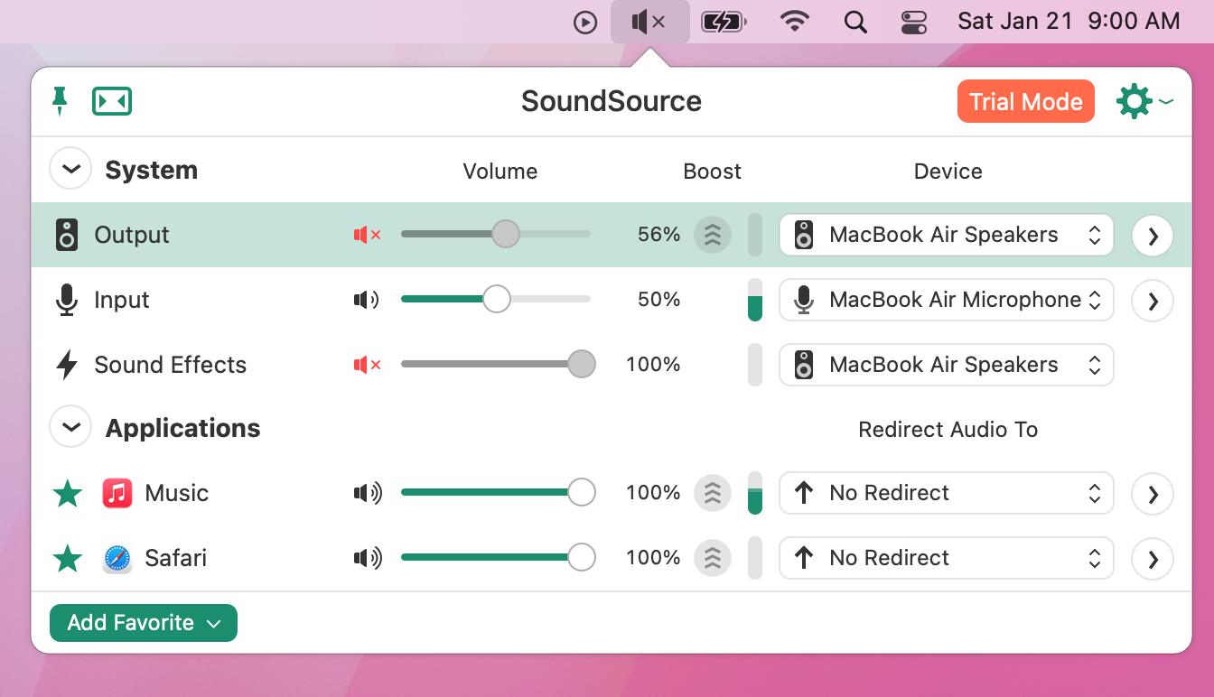Mute the Input device
Screen dimensions: 1214x697
click(367, 300)
